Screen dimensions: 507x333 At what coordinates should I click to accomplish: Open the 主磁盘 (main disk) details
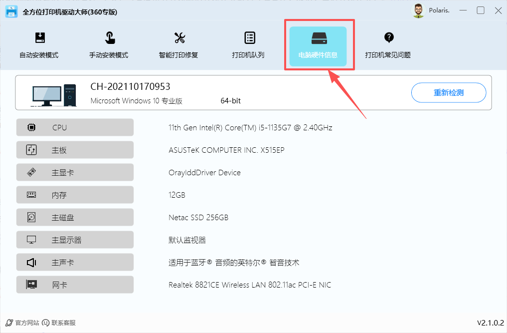point(75,217)
